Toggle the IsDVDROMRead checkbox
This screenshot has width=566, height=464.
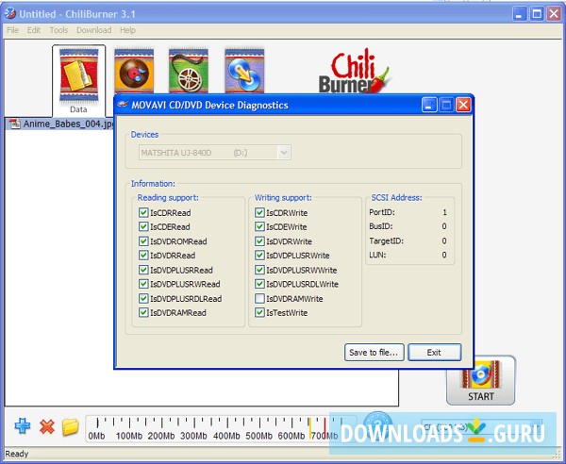tap(143, 241)
